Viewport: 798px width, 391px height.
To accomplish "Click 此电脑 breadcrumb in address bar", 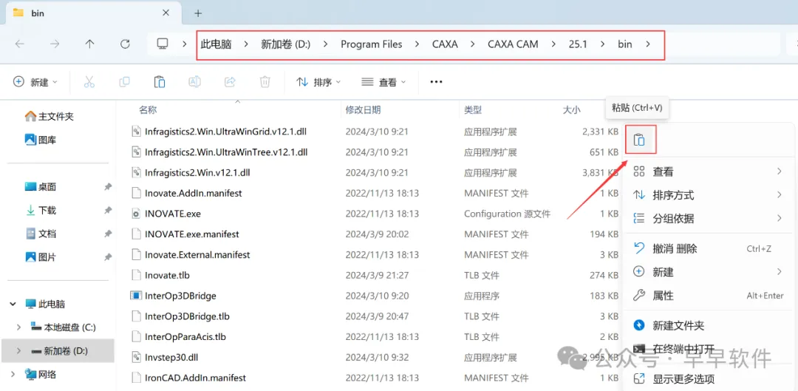I will coord(216,44).
